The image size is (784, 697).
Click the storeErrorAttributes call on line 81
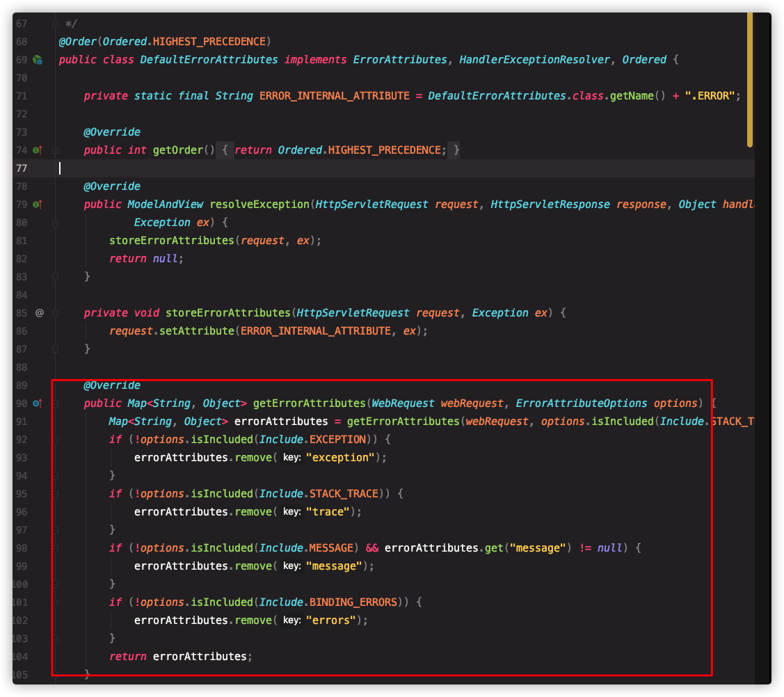172,241
